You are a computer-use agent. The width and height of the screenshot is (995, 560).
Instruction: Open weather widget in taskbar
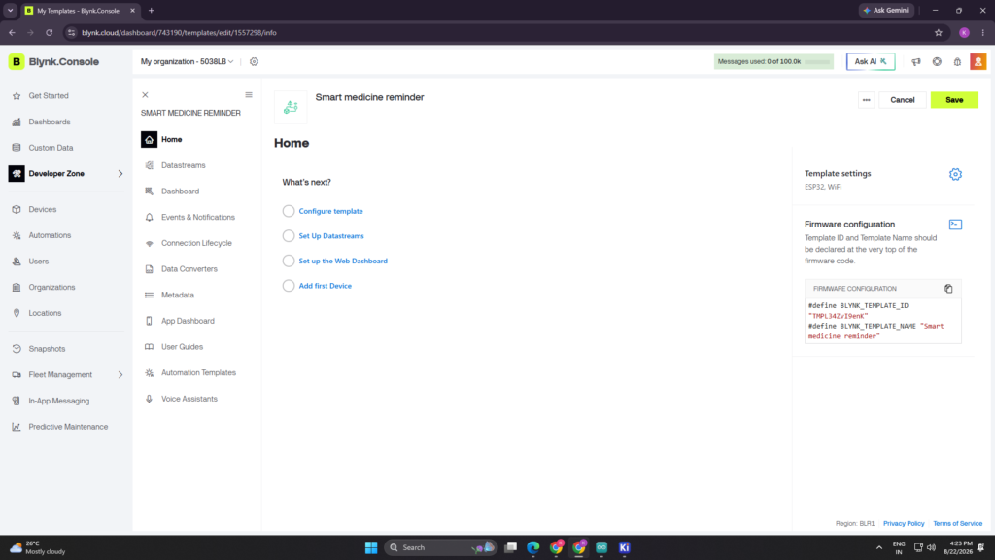[38, 547]
